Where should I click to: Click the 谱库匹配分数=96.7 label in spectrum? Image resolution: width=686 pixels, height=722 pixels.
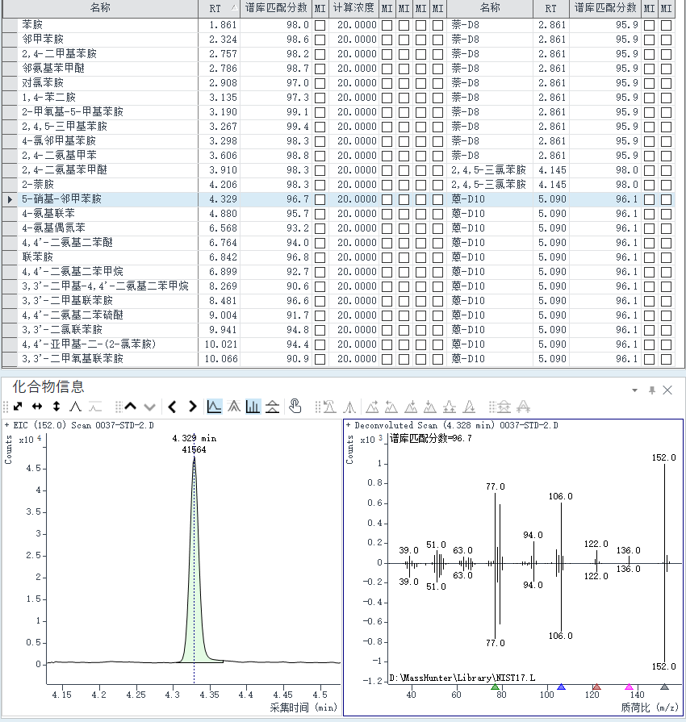tap(431, 438)
